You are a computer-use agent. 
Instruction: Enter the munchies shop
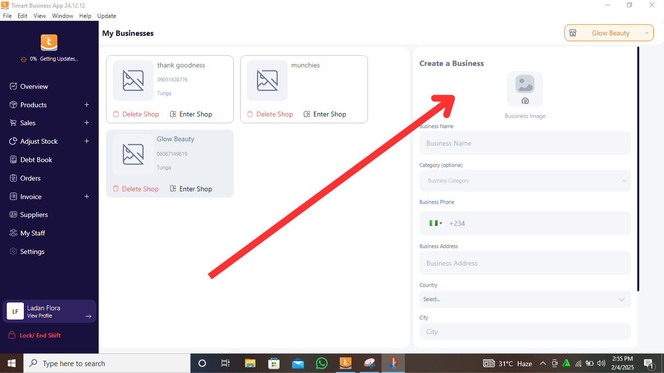pyautogui.click(x=325, y=114)
